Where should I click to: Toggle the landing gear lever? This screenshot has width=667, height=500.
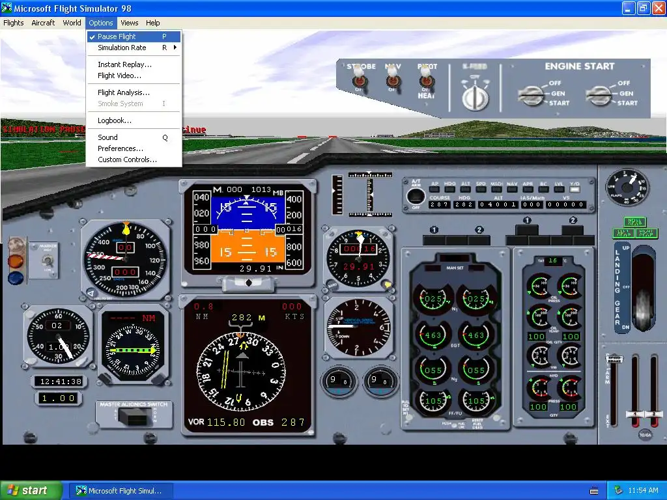tap(643, 289)
